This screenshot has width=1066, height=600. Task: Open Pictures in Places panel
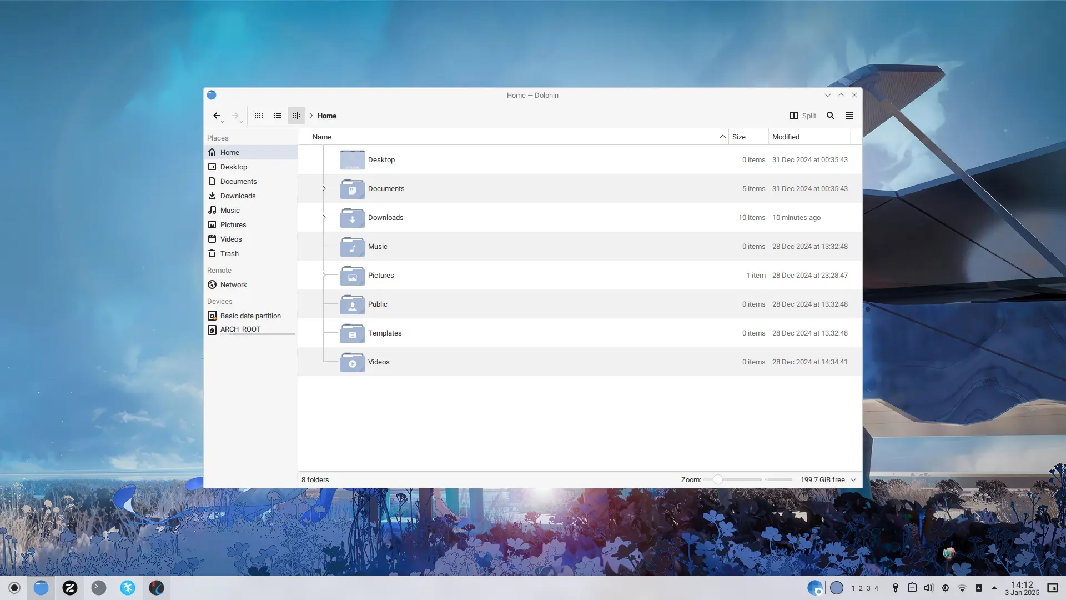[x=250, y=224]
